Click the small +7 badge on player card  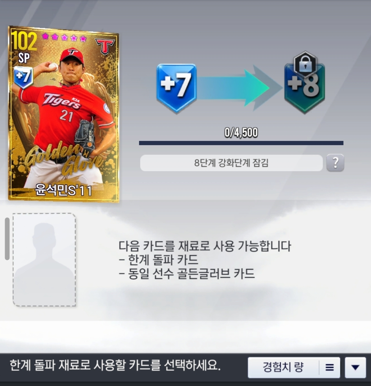tap(23, 77)
